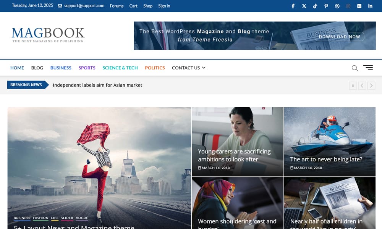Screen dimensions: 382x229
Task: Advance to the next breaking news item
Action: coord(371,85)
